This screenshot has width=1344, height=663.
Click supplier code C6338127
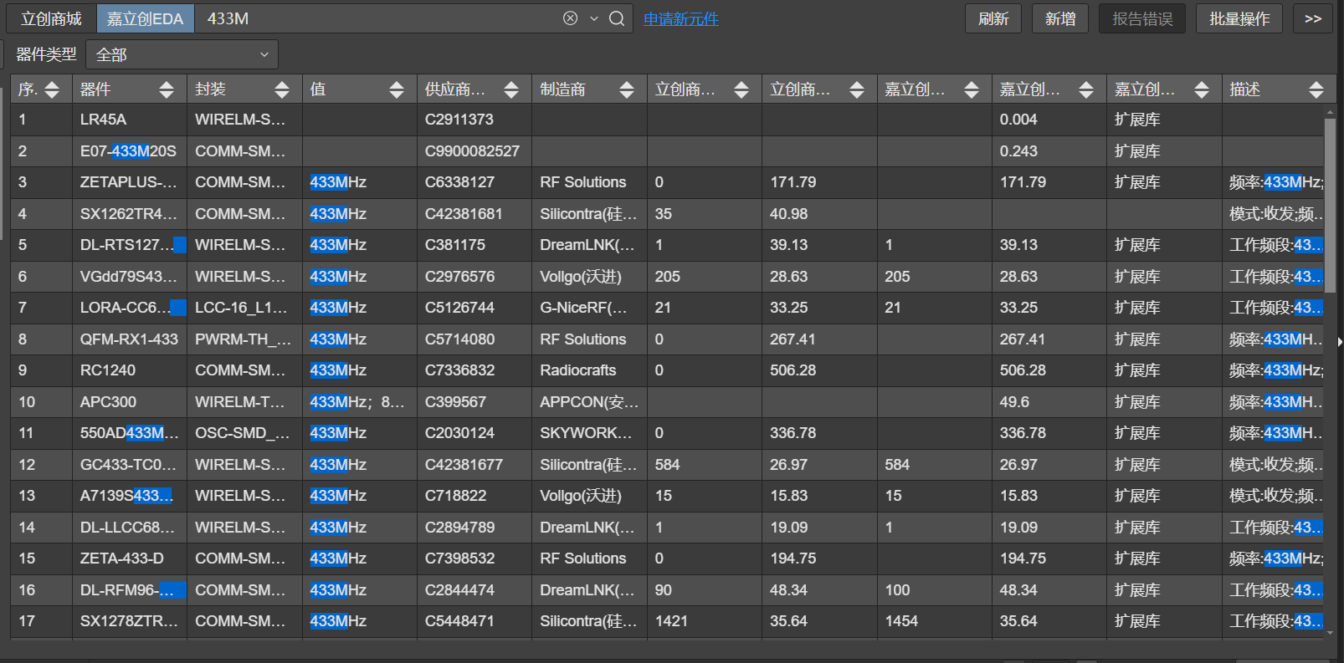pyautogui.click(x=459, y=182)
